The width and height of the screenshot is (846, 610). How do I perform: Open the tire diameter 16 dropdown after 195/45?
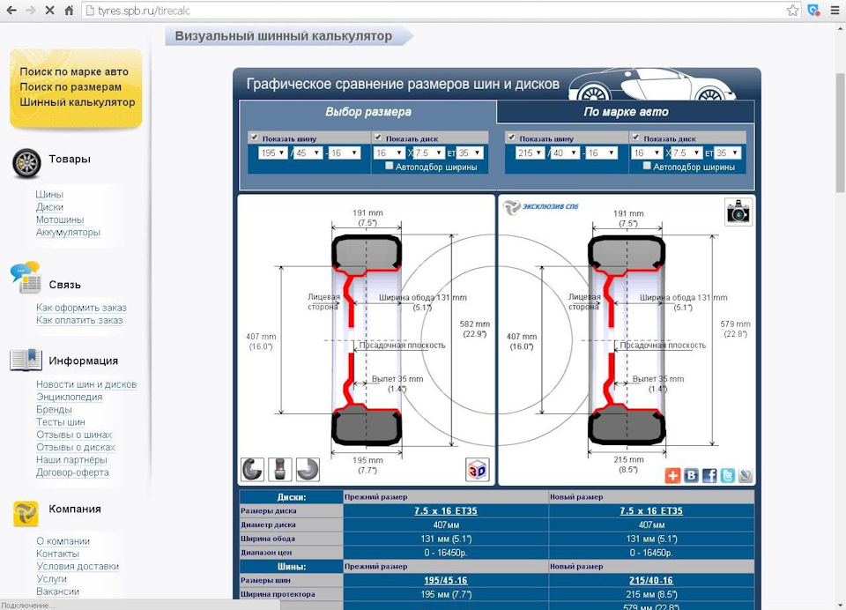(x=345, y=152)
